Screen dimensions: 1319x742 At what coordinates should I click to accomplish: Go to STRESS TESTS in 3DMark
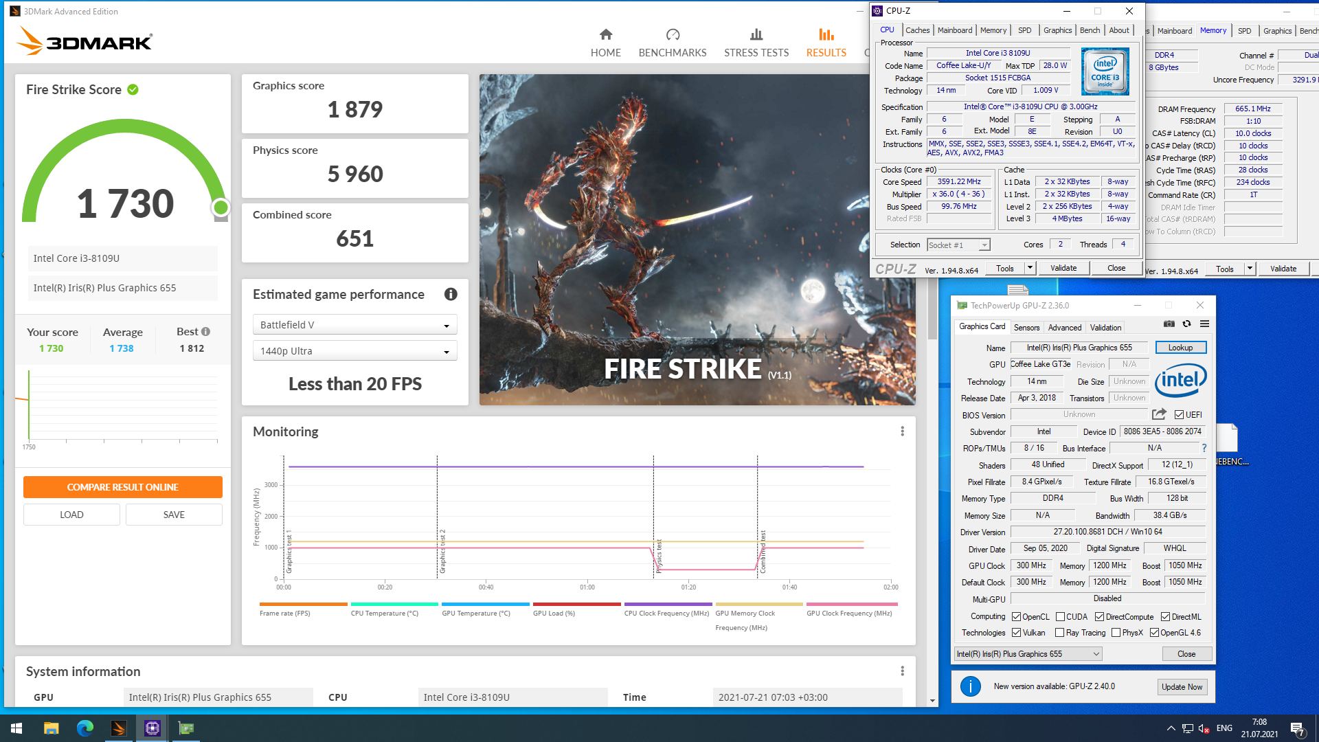(x=756, y=43)
